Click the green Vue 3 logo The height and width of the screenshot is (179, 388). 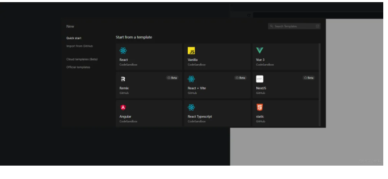pos(259,50)
